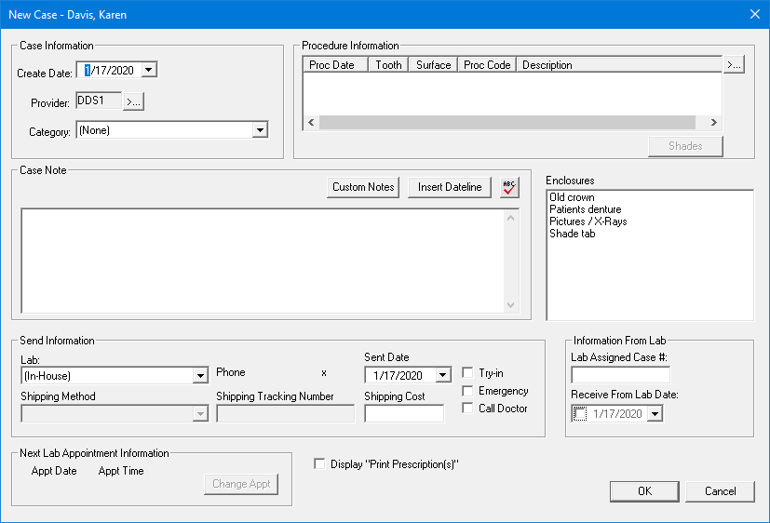
Task: Select "Old crown" in Enclosures list
Action: tap(572, 198)
